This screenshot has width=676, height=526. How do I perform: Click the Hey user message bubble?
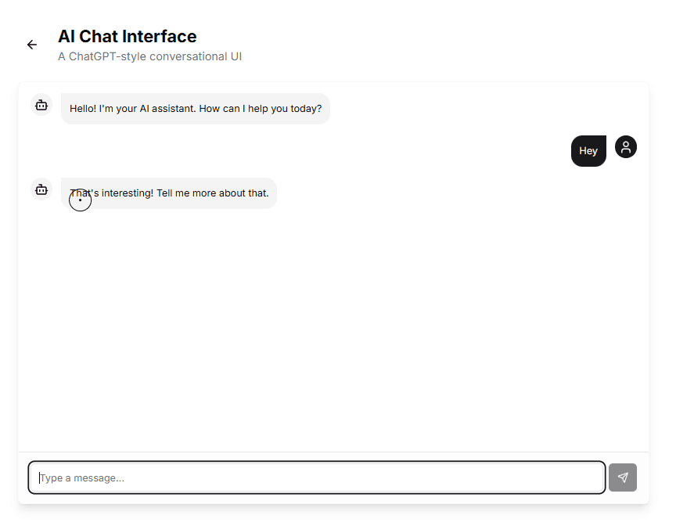click(x=588, y=150)
